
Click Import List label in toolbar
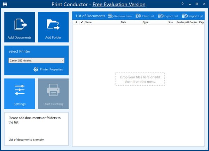coord(196,16)
